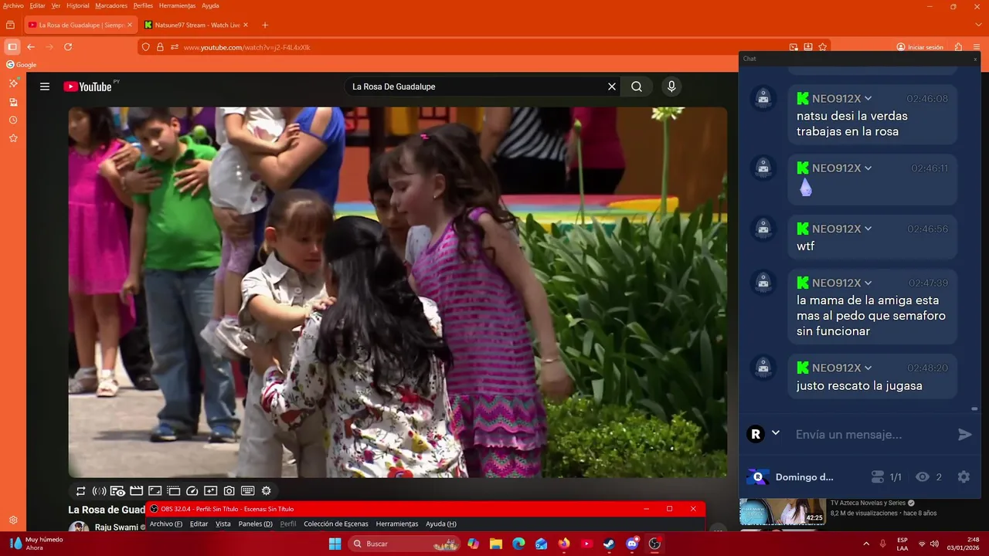Open the Marcadores browser menu

(x=111, y=5)
